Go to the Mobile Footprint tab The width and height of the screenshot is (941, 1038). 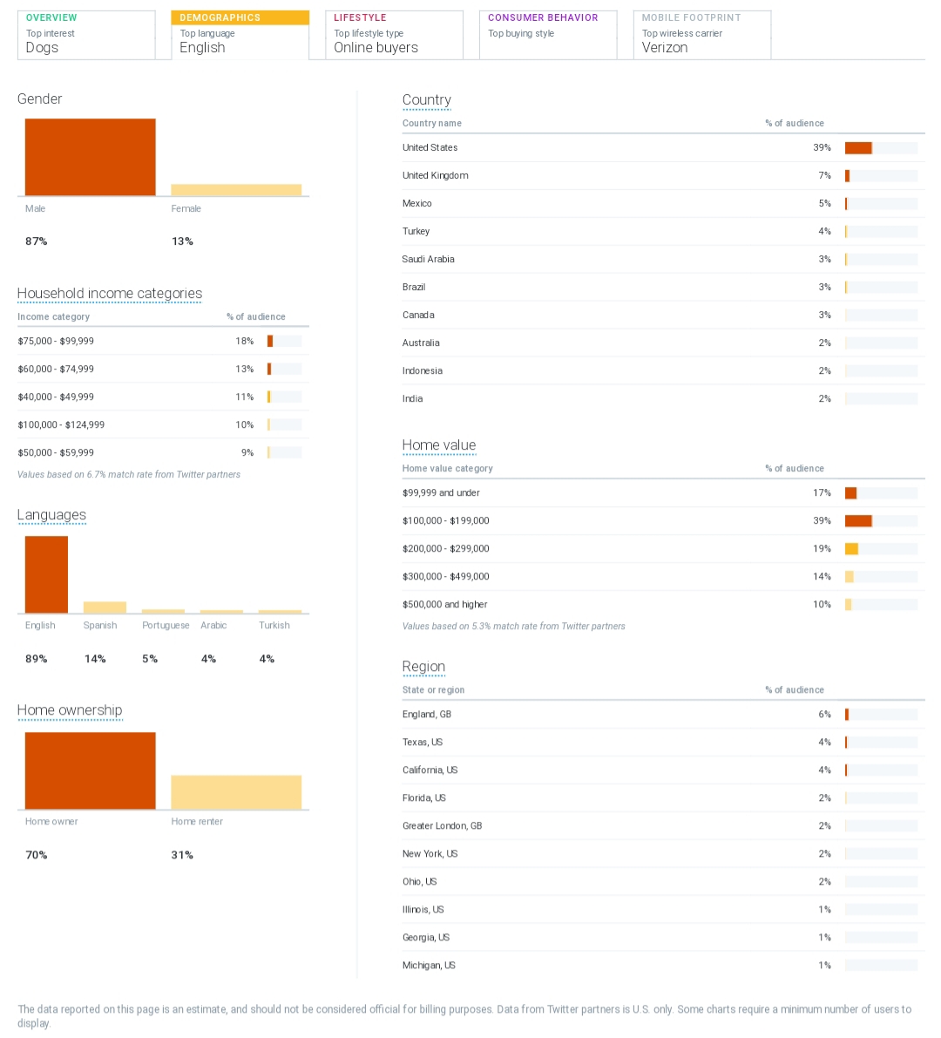tap(702, 35)
